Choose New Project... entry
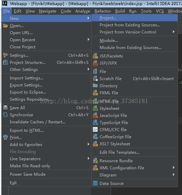This screenshot has height=195, width=182. click(x=134, y=18)
